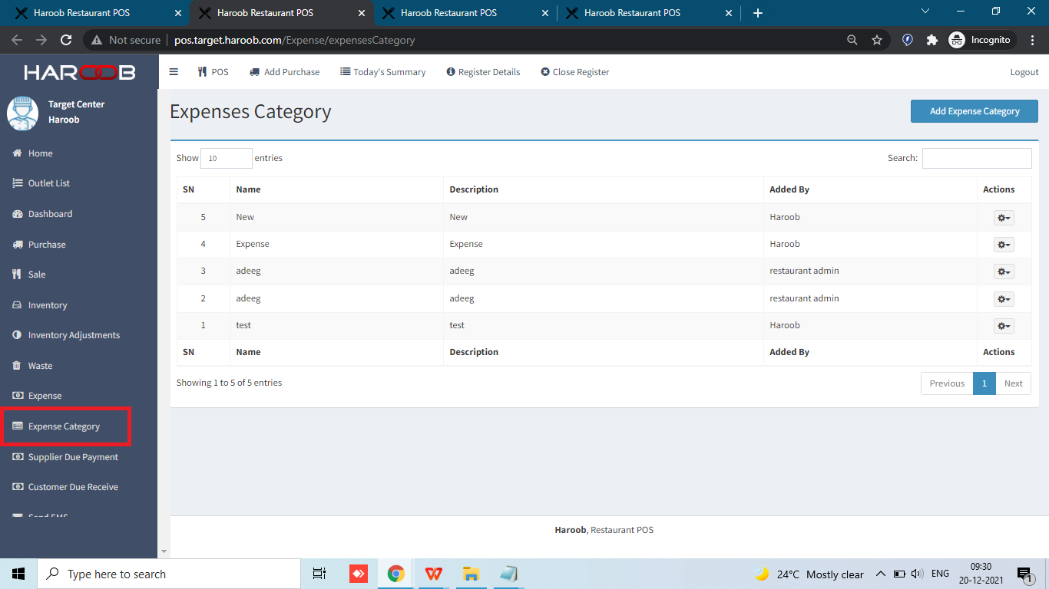
Task: Click the Haroob logo
Action: coord(79,72)
